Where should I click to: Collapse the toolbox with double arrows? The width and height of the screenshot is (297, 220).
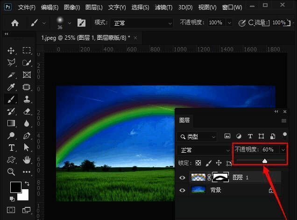[x=7, y=34]
